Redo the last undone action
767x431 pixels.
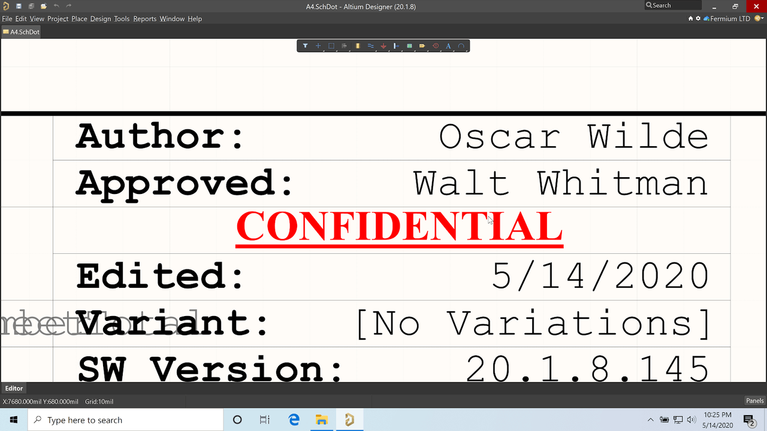click(x=69, y=6)
